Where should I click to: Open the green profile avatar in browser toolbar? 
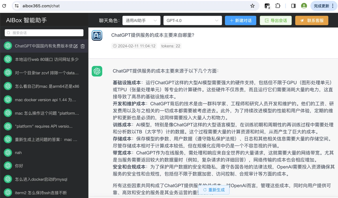click(304, 6)
